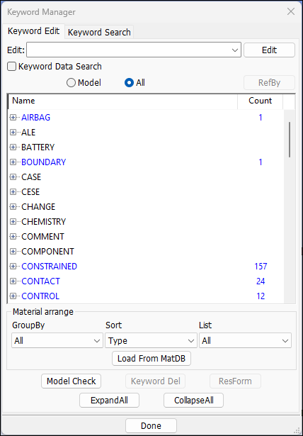Image resolution: width=303 pixels, height=436 pixels.
Task: Switch to Keyword Search tab
Action: coord(99,32)
